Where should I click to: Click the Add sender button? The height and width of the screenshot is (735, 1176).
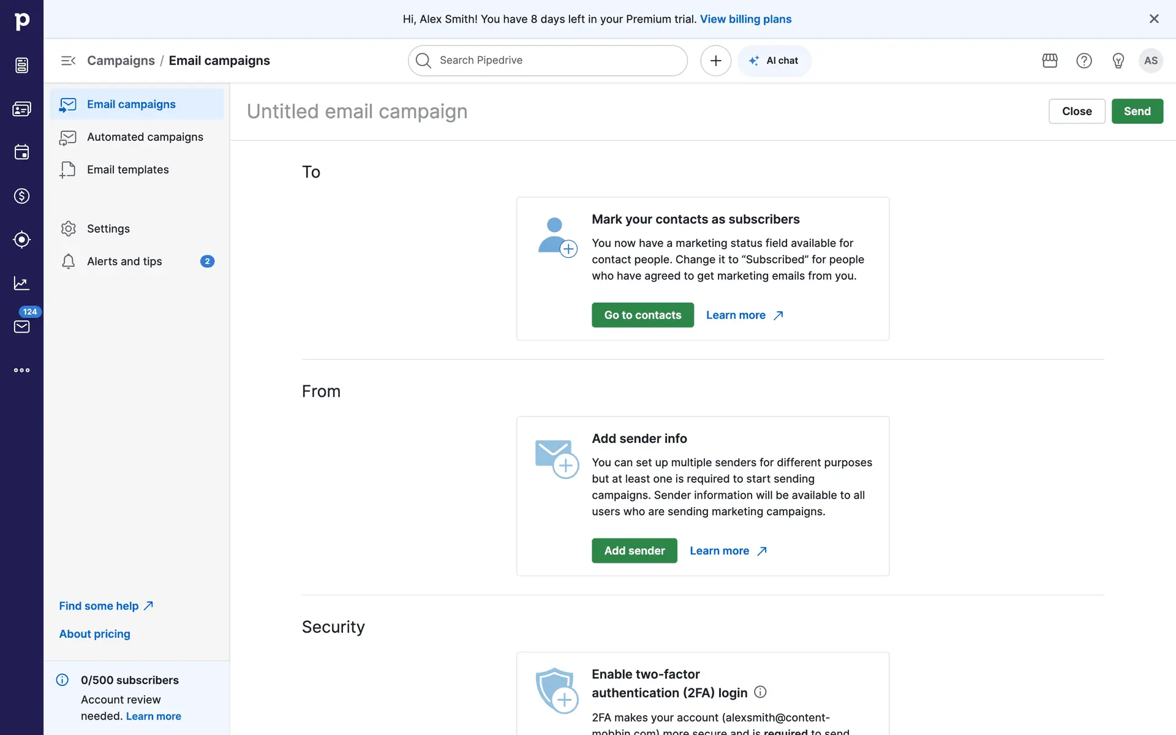pyautogui.click(x=634, y=551)
